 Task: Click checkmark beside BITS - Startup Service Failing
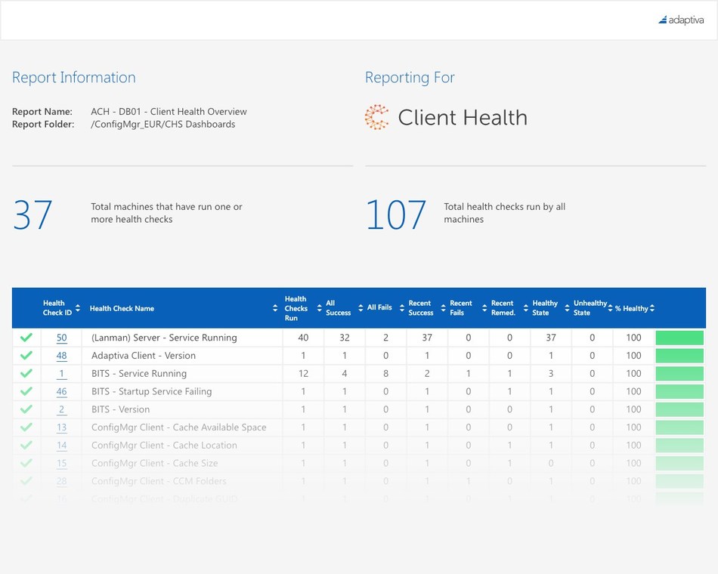click(x=26, y=391)
